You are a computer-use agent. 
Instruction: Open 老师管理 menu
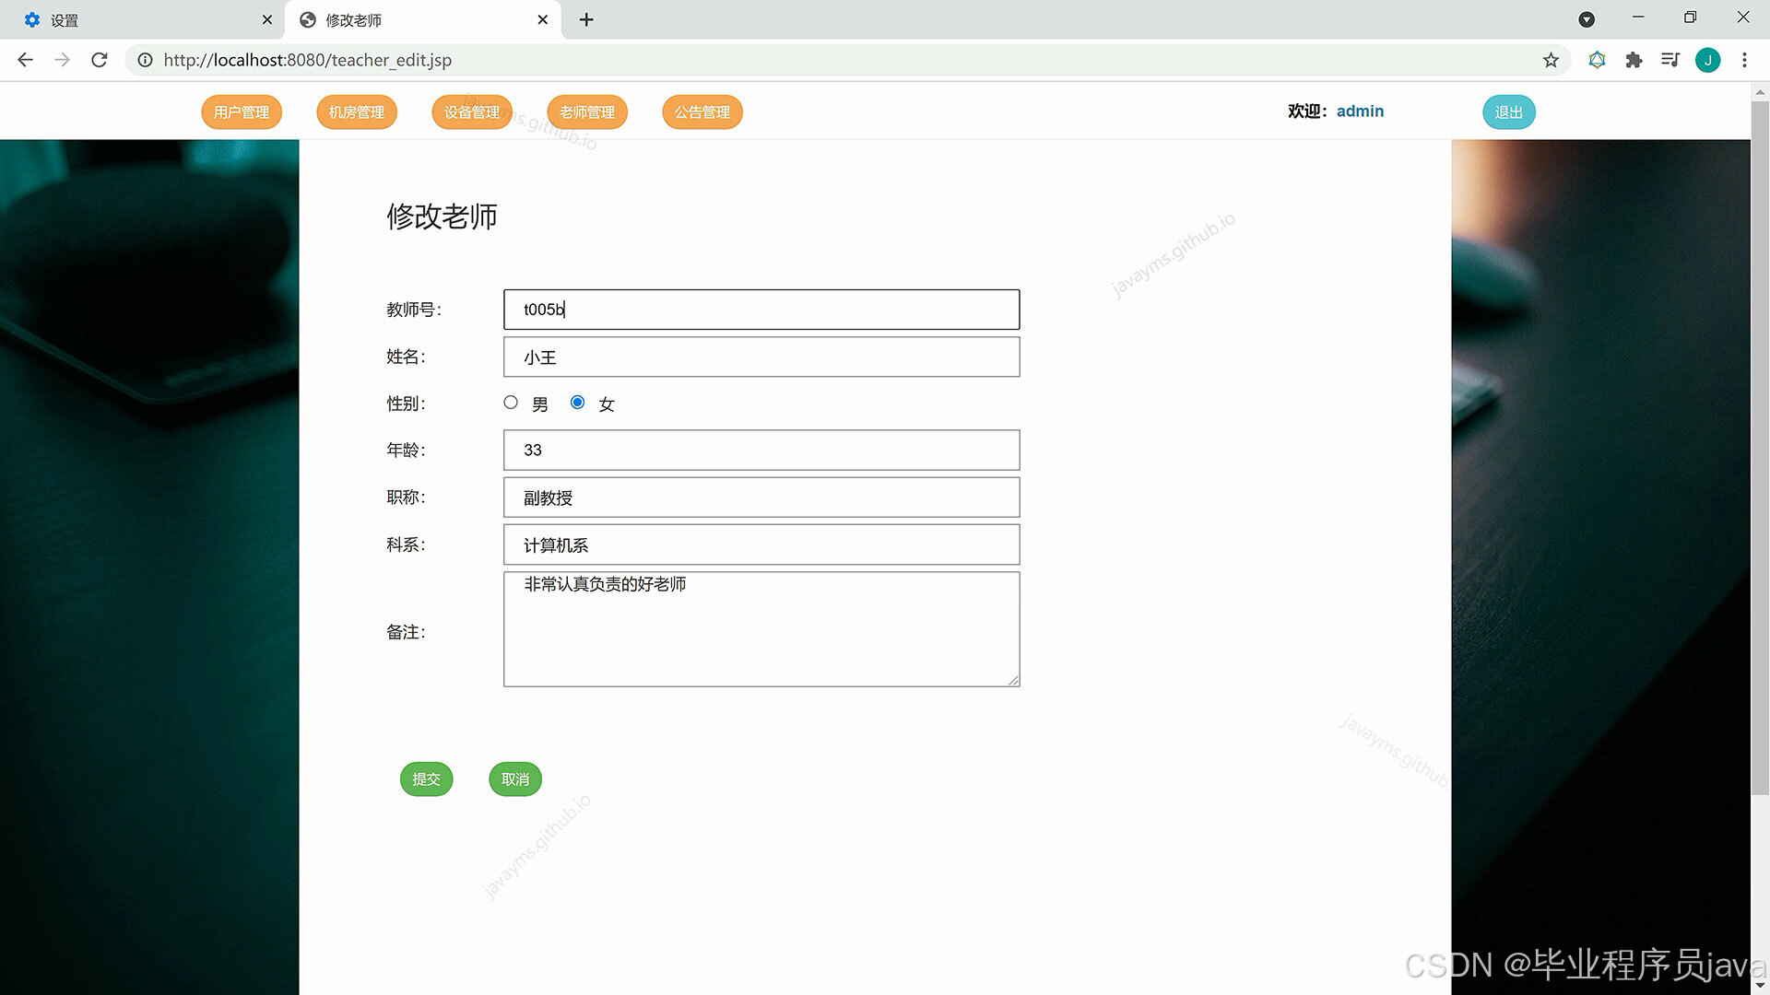click(587, 112)
